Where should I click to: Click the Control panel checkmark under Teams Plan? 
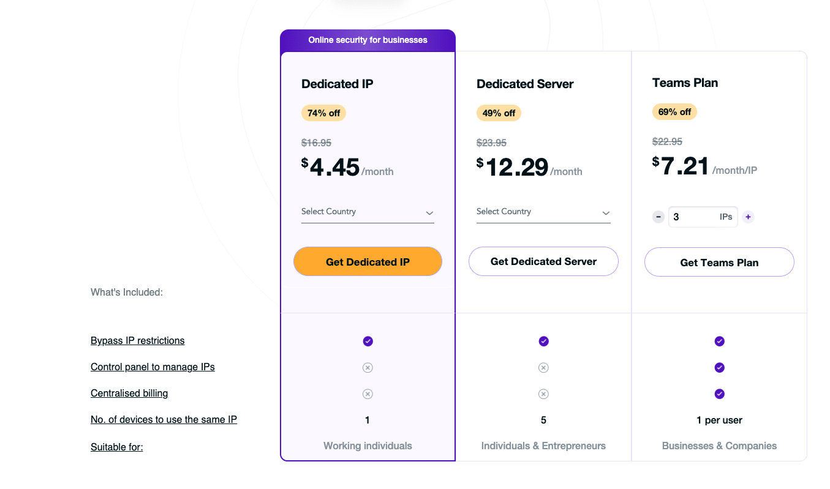[x=719, y=367]
